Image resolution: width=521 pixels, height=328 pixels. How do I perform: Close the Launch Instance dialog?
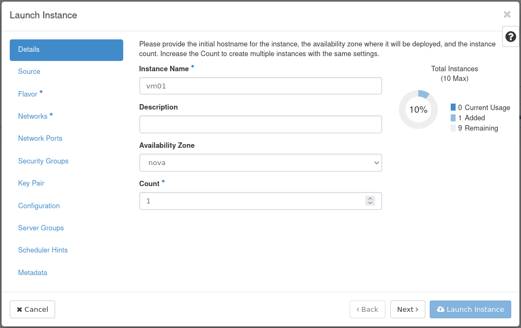tap(506, 15)
